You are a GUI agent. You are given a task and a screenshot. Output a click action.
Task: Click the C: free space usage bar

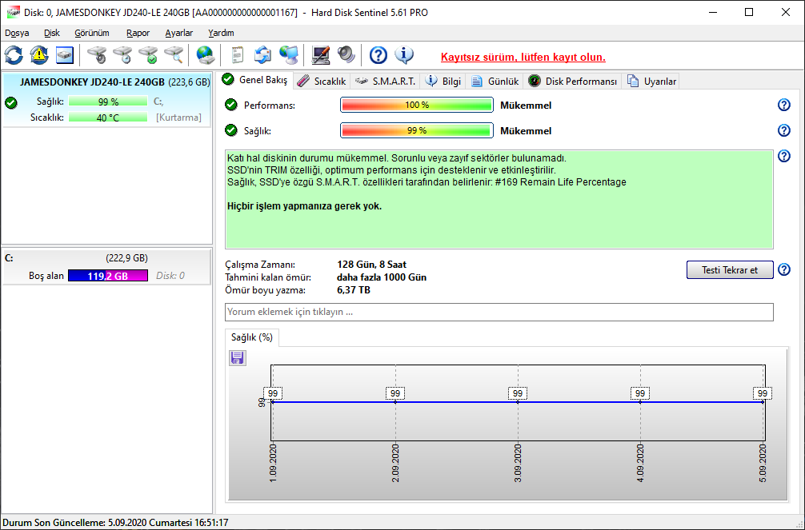[108, 276]
